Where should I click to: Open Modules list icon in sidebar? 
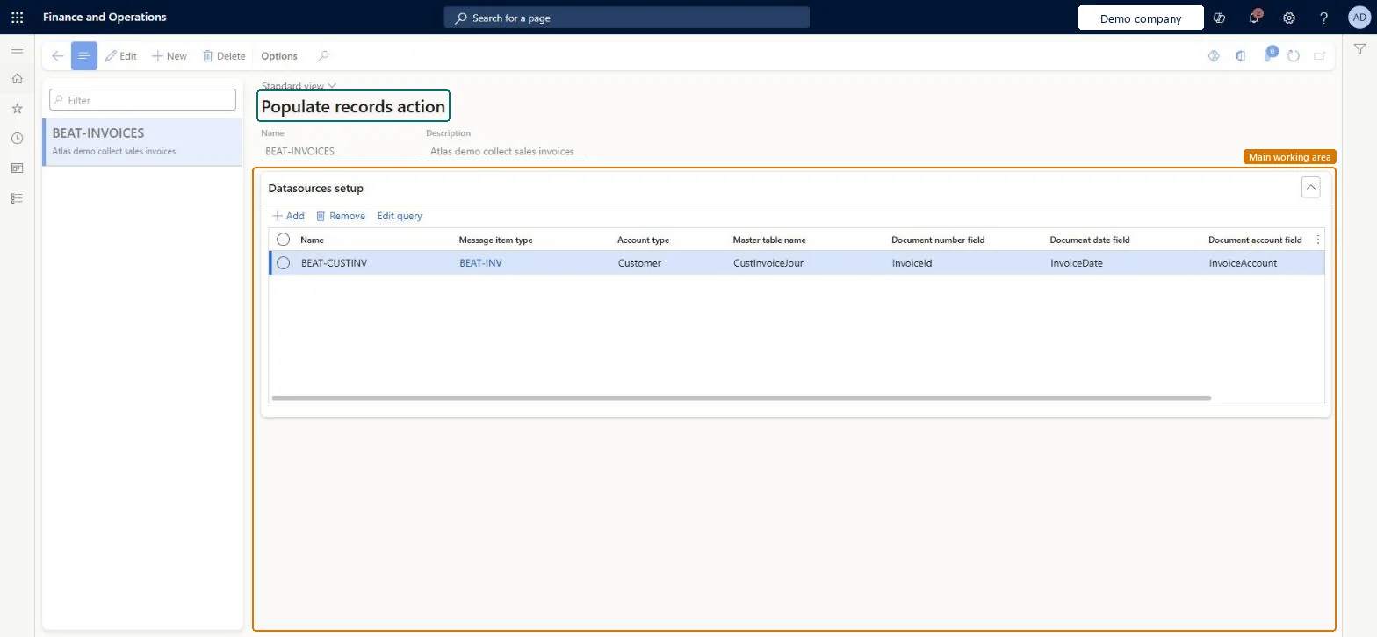(x=17, y=198)
